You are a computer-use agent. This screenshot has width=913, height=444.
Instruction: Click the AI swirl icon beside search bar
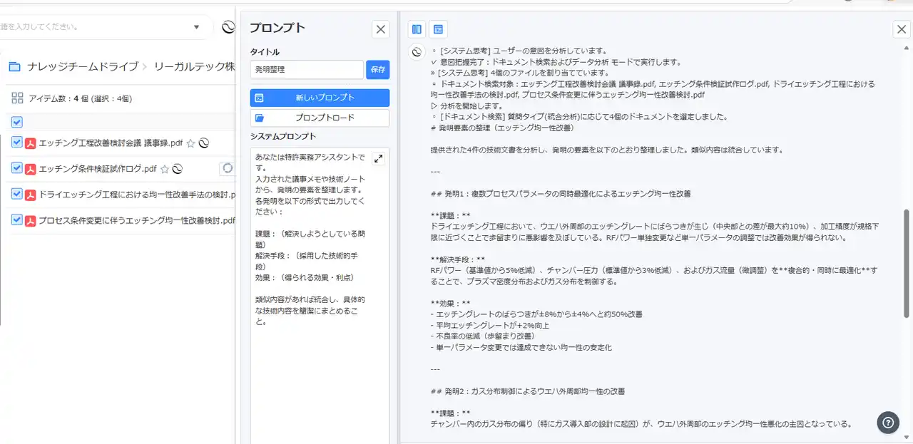point(228,27)
